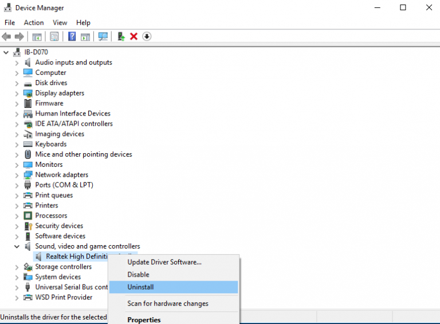Select the System devices tree label
Viewport: 440px width, 324px height.
pyautogui.click(x=58, y=277)
